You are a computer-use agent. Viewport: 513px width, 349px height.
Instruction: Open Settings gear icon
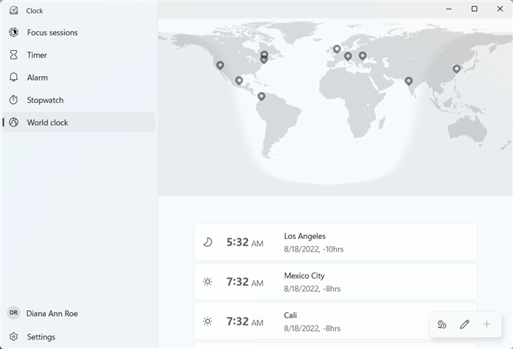tap(13, 336)
